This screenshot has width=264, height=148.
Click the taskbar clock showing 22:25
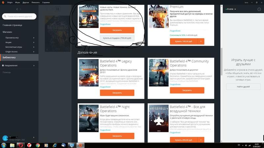(257, 145)
